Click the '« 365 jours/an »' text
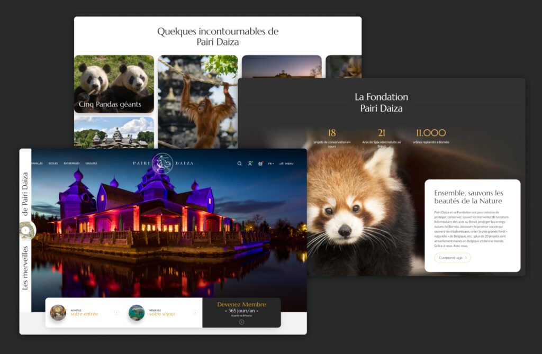The image size is (542, 354). tap(241, 311)
